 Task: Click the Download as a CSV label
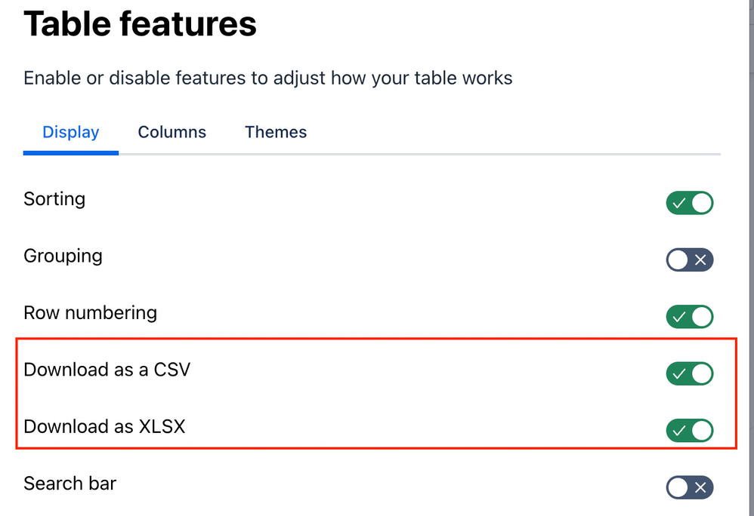click(x=107, y=370)
